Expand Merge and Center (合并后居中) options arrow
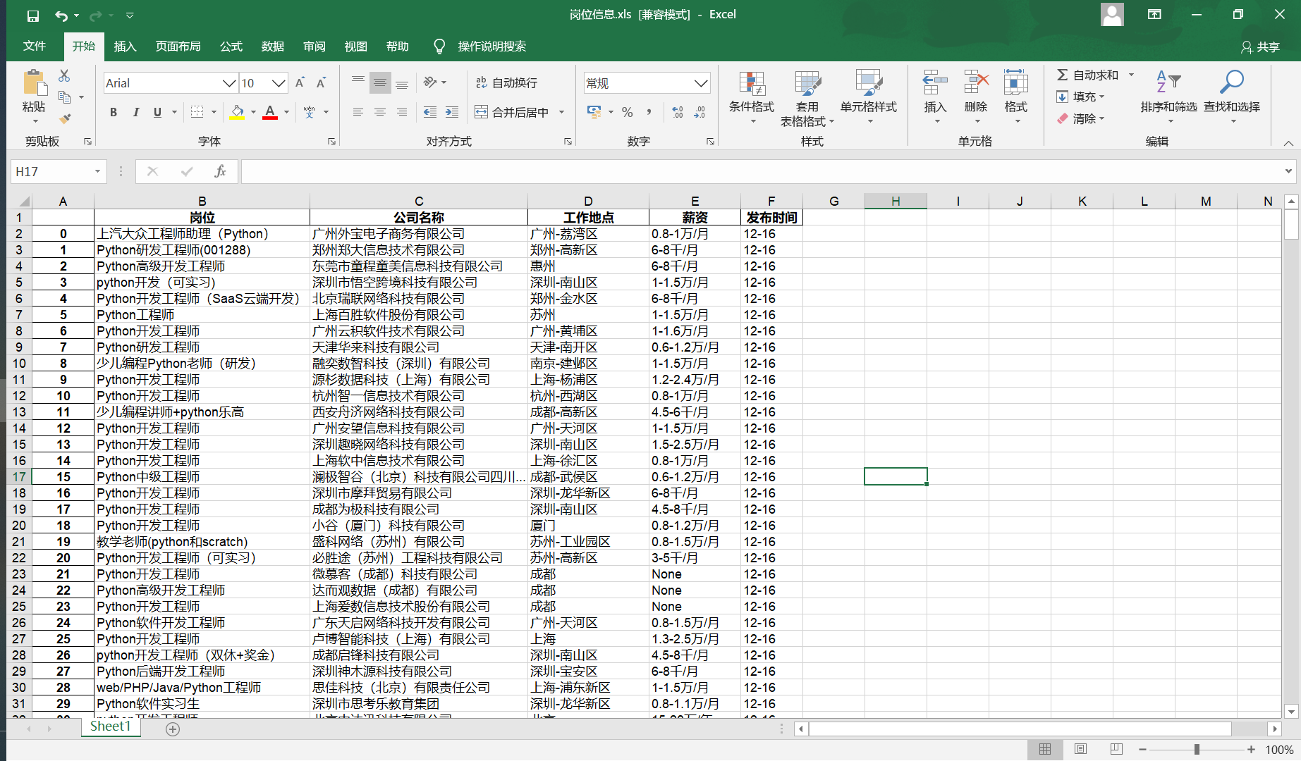 [x=562, y=112]
